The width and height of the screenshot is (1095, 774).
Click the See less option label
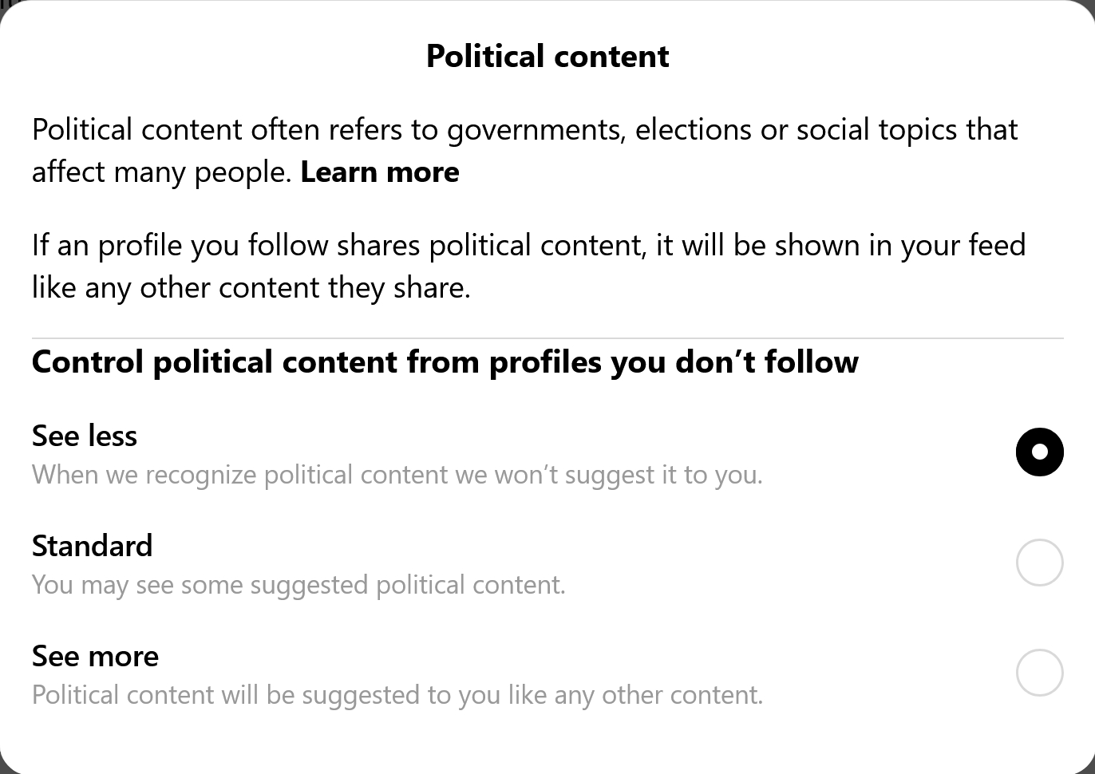click(85, 436)
